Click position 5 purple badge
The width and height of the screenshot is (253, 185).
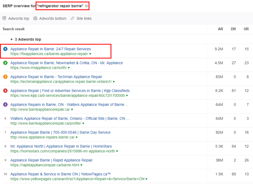5,104
